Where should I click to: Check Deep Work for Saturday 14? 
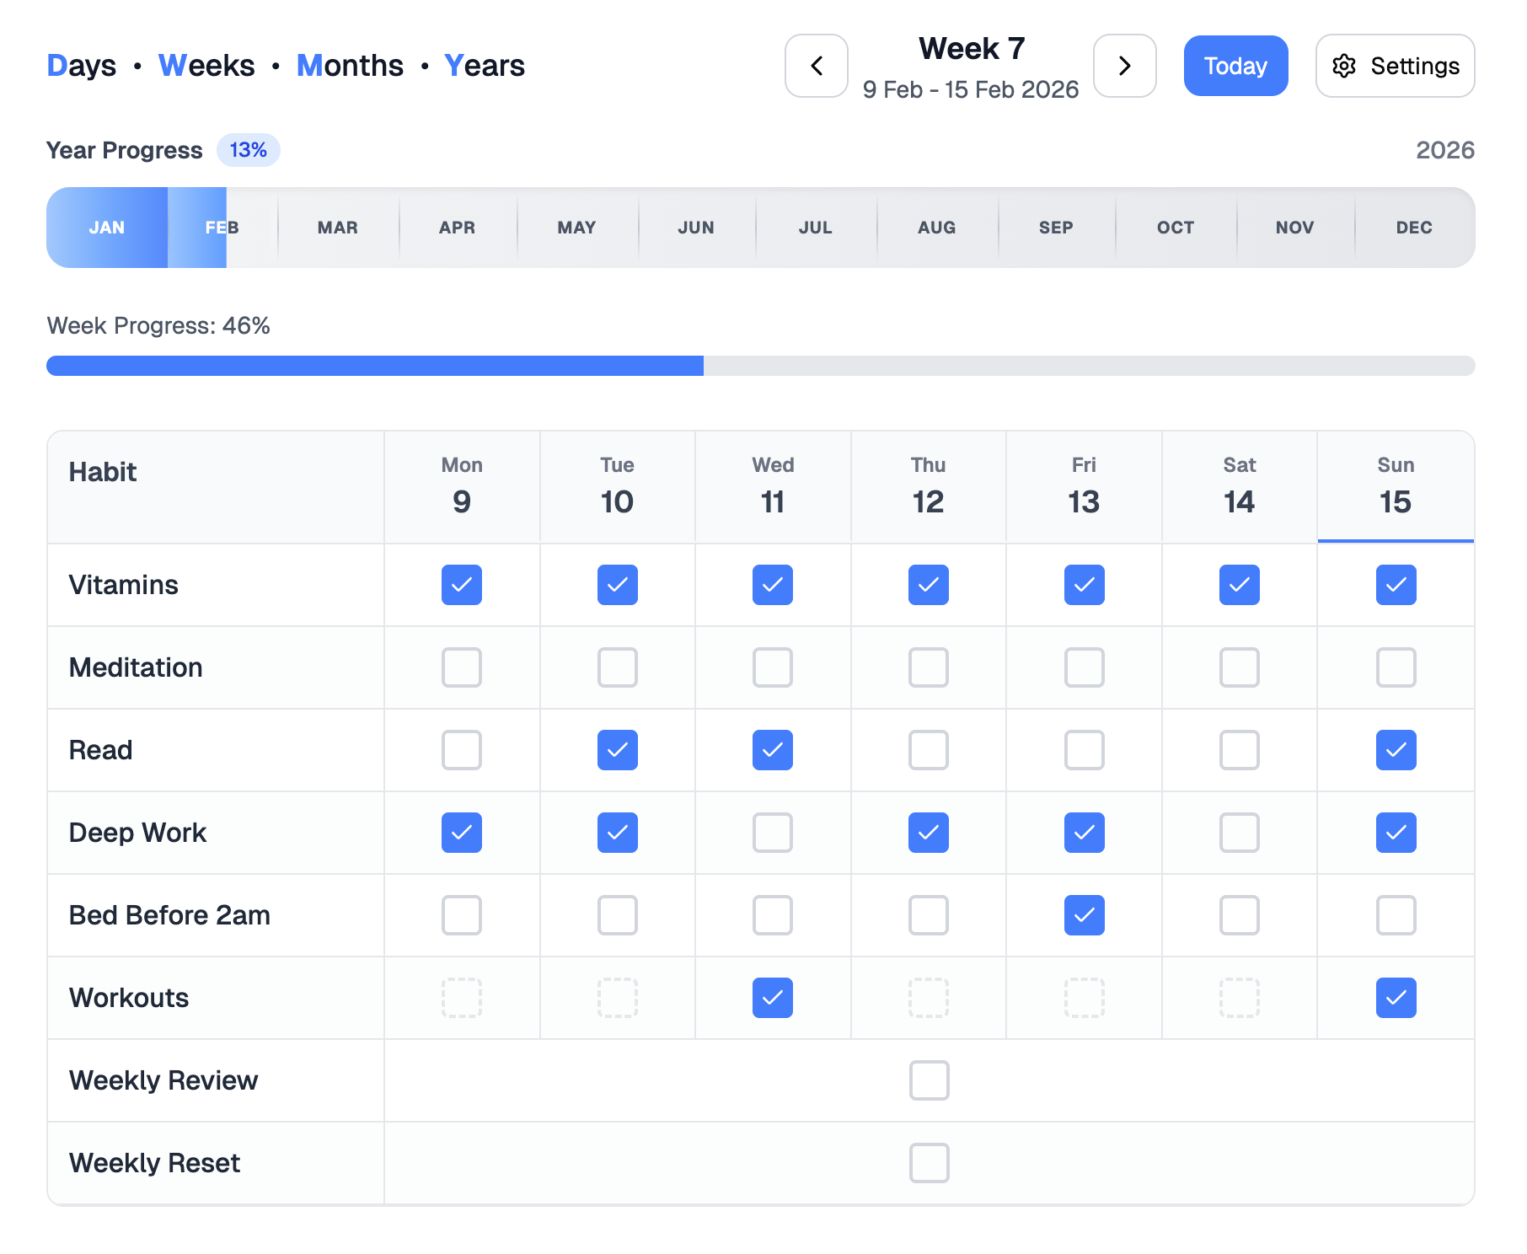pyautogui.click(x=1239, y=833)
